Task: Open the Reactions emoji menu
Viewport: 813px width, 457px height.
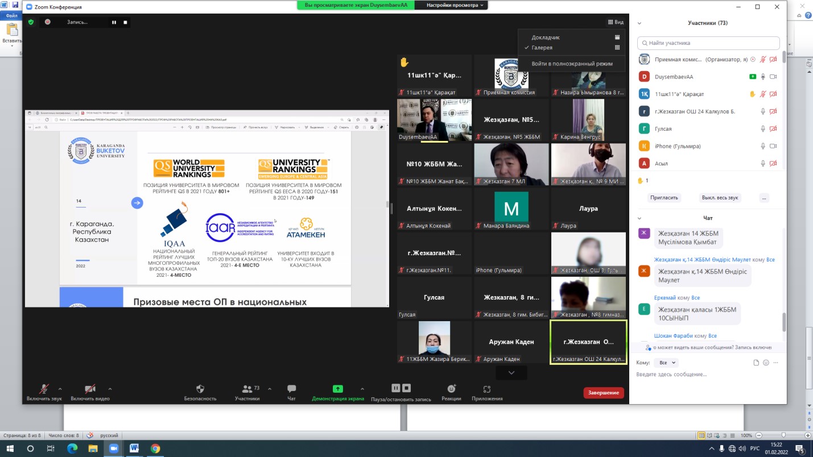Action: coord(451,389)
